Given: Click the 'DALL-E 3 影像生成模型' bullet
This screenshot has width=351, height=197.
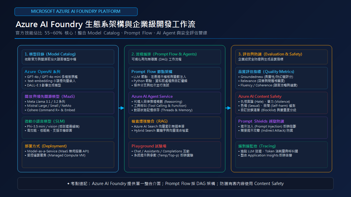Looking at the screenshot, I should pyautogui.click(x=43, y=85).
